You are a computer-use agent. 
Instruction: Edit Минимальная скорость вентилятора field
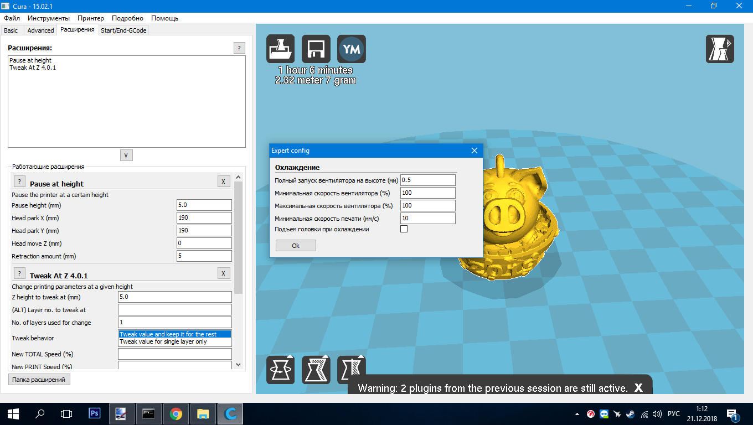427,193
